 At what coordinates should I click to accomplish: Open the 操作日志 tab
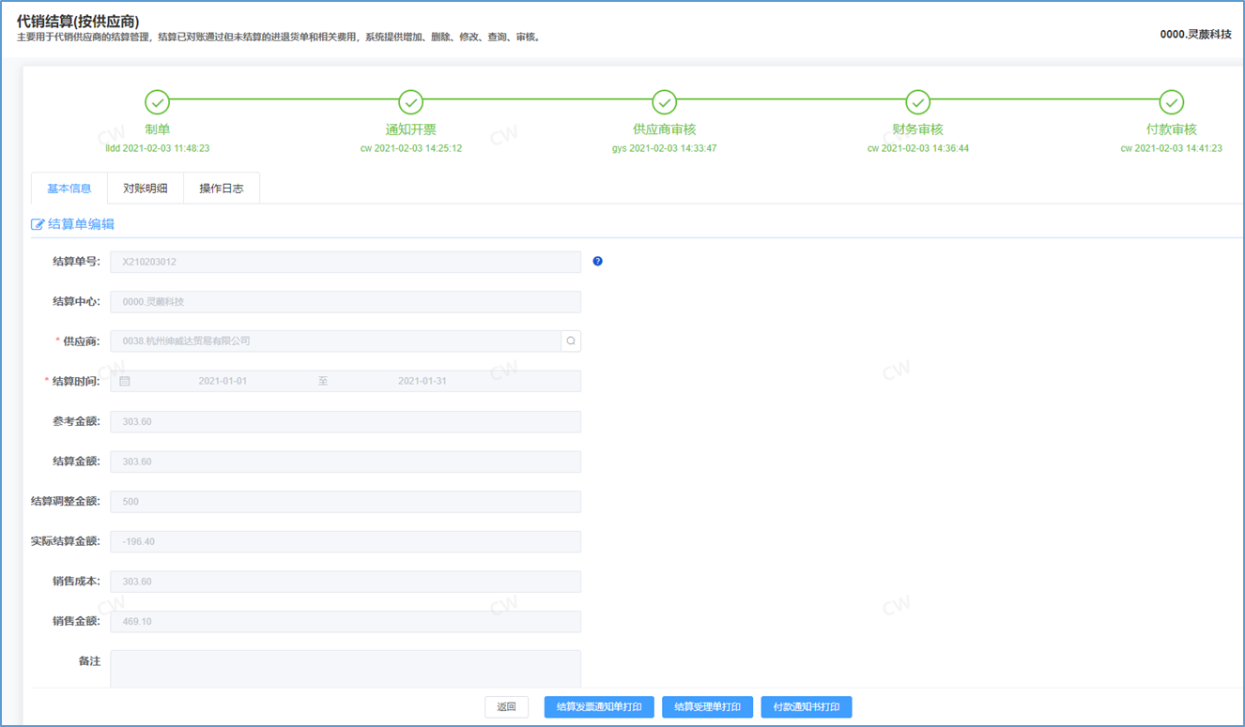point(222,189)
